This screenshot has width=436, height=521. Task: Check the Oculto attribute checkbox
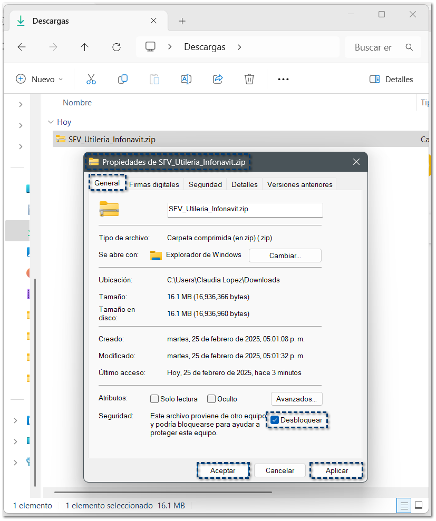tap(211, 399)
